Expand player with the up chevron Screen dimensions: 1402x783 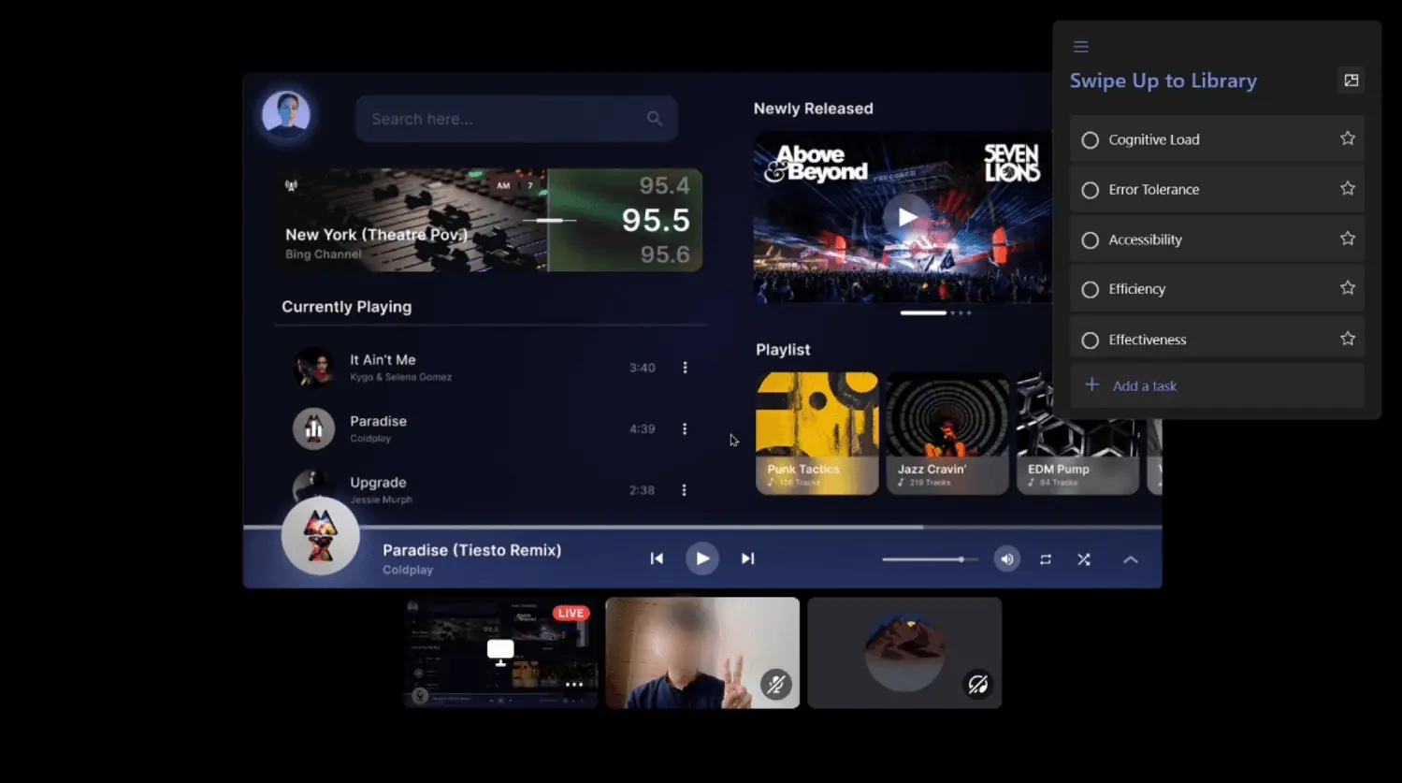(1130, 559)
